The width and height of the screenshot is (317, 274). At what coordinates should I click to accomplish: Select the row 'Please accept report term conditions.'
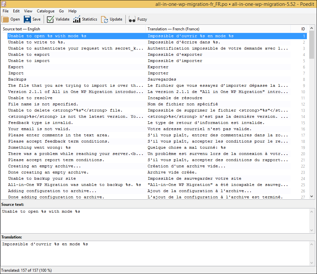tap(157, 160)
